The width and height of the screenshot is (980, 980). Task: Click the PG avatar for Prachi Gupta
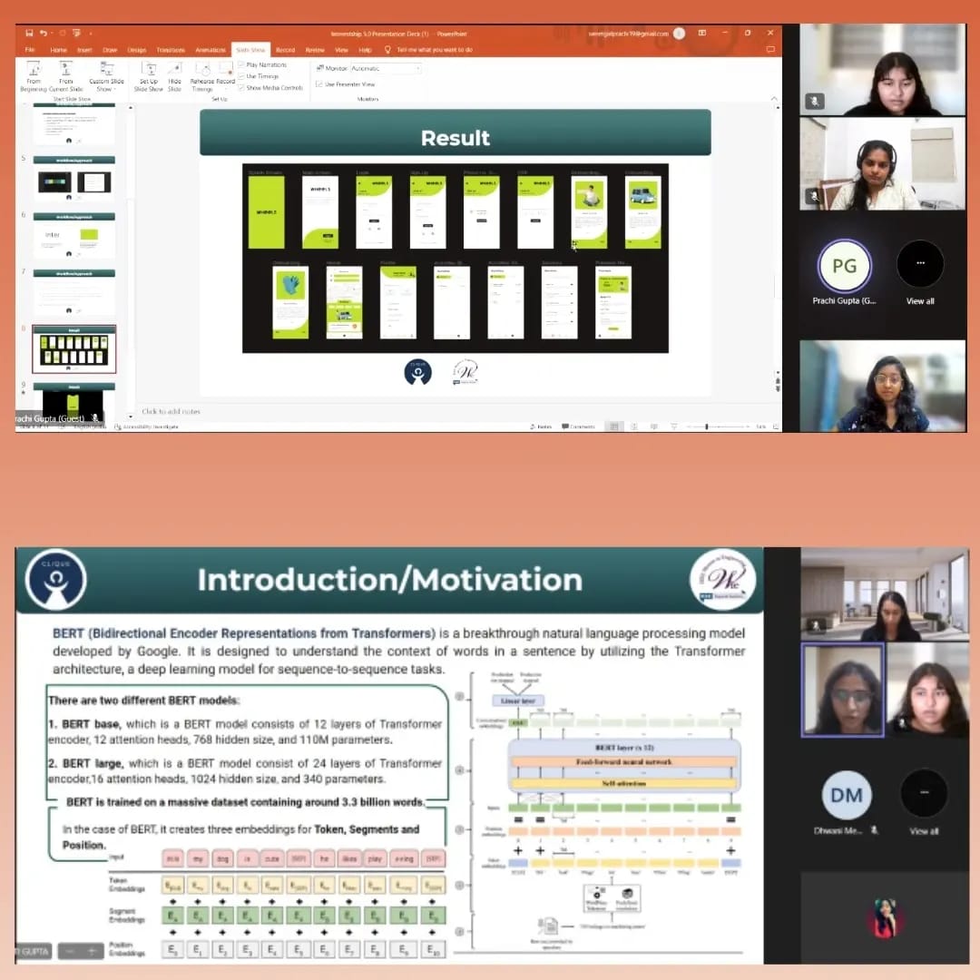point(844,266)
